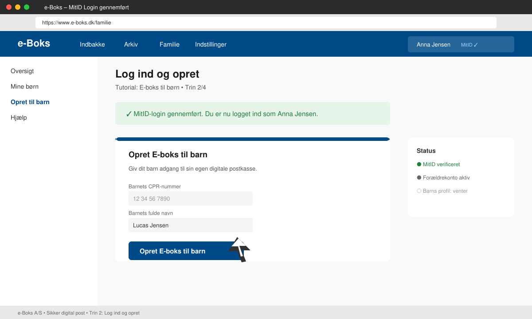Click the MitID verificeret status text
This screenshot has height=319, width=532.
(441, 164)
